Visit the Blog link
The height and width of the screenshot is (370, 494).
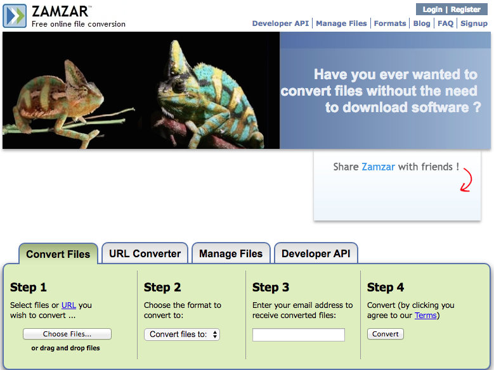click(422, 23)
